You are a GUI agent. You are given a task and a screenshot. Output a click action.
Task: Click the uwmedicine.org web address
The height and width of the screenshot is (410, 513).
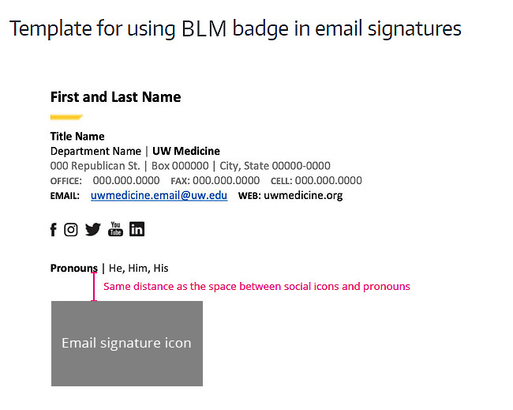coord(303,195)
